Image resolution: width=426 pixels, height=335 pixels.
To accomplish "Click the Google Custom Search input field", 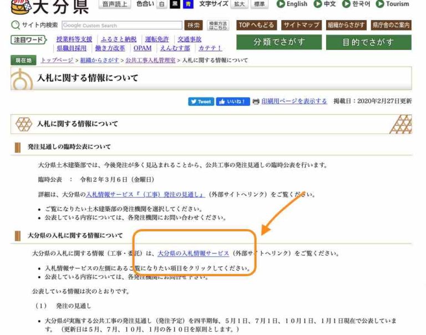I will pyautogui.click(x=121, y=26).
